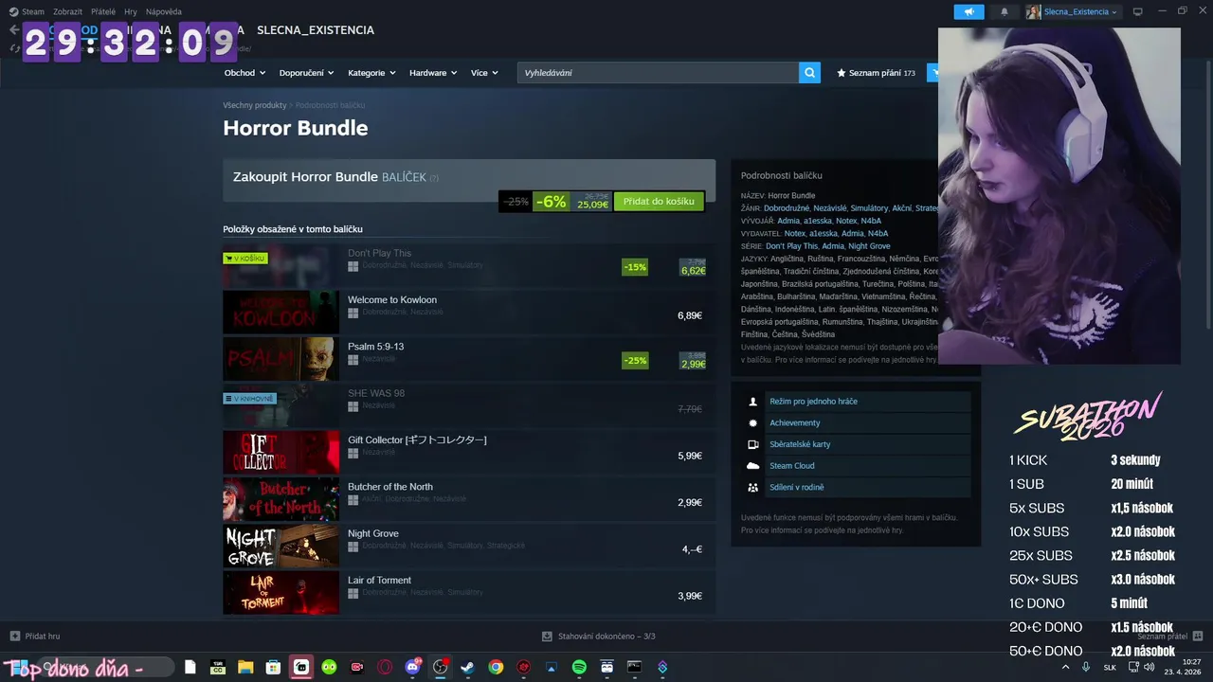Click Přidat do košíku button
Image resolution: width=1213 pixels, height=682 pixels.
(x=659, y=201)
